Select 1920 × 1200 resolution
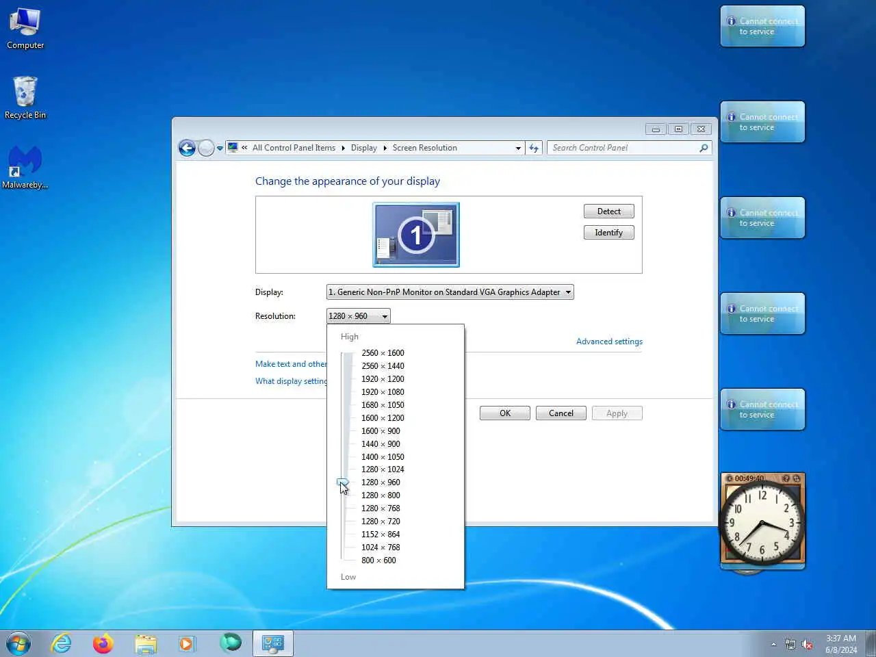 [x=383, y=379]
